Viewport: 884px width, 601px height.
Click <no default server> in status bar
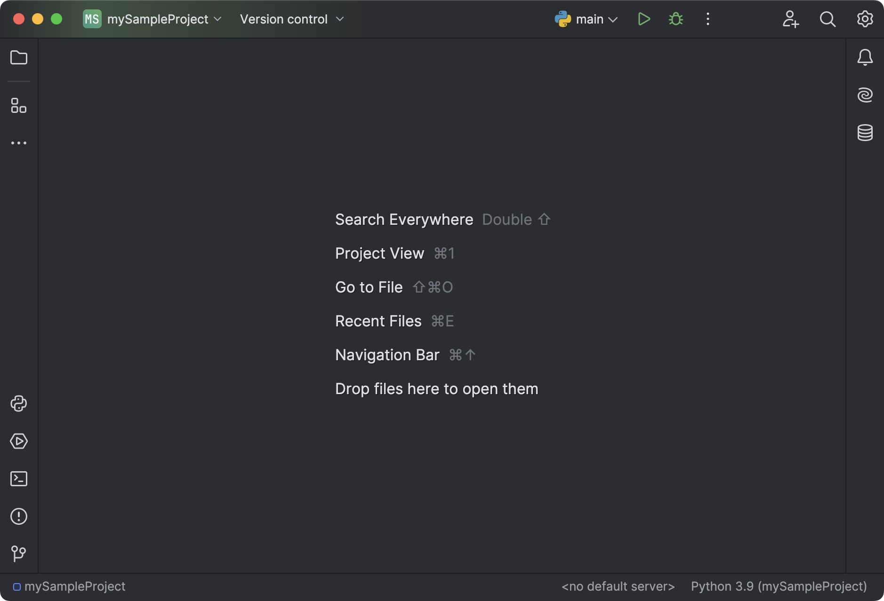[618, 586]
